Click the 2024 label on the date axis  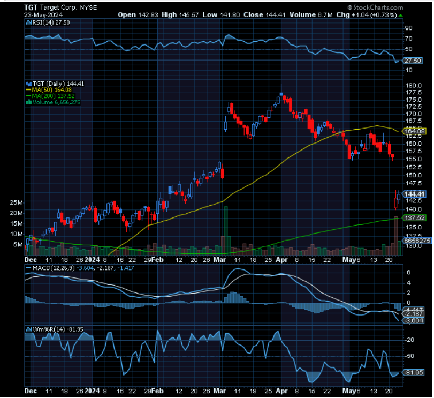(92, 260)
